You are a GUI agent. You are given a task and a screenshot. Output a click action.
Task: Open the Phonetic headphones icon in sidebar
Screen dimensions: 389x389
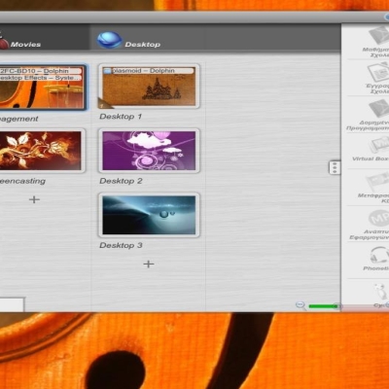(x=379, y=256)
